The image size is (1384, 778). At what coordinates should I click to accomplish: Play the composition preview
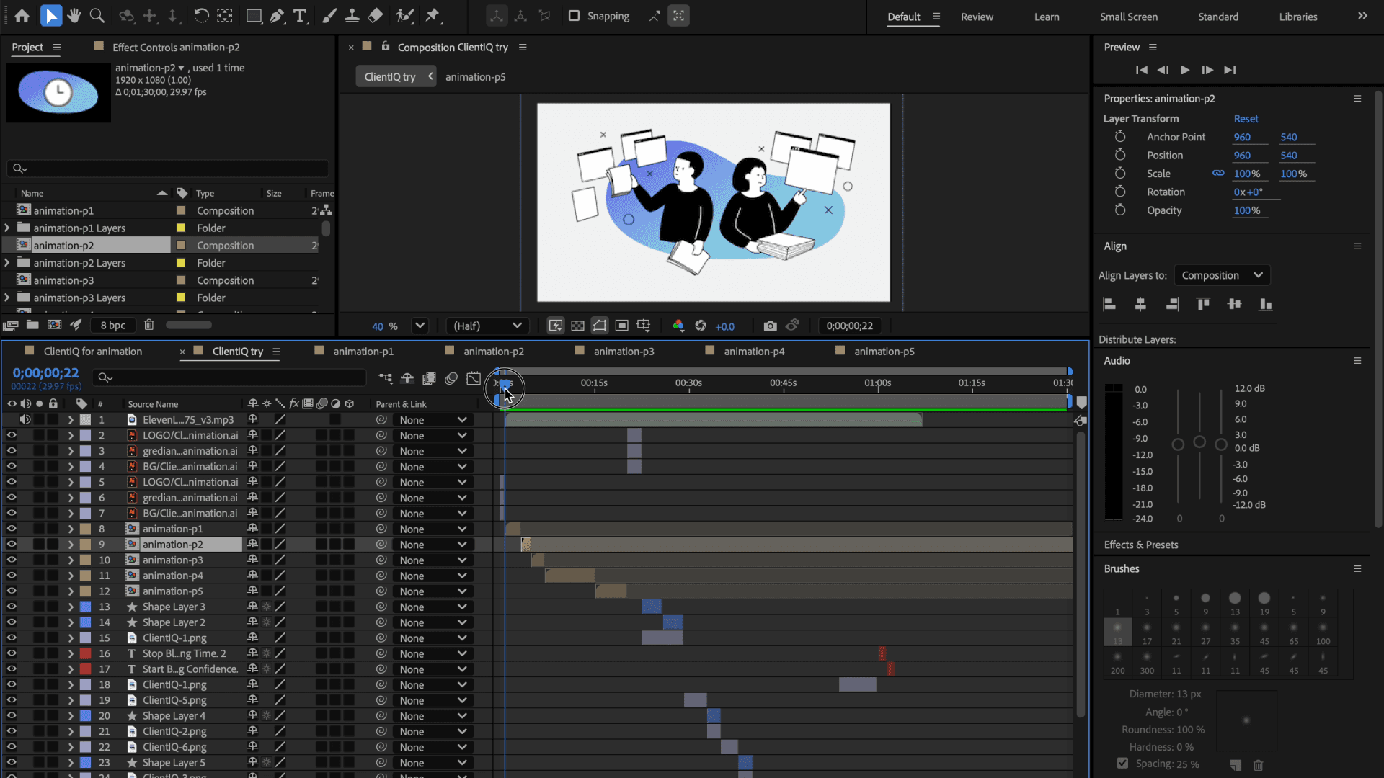pos(1185,70)
